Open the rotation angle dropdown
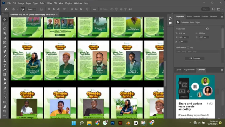Screen dimensions: 225x127 (x=186, y=42)
